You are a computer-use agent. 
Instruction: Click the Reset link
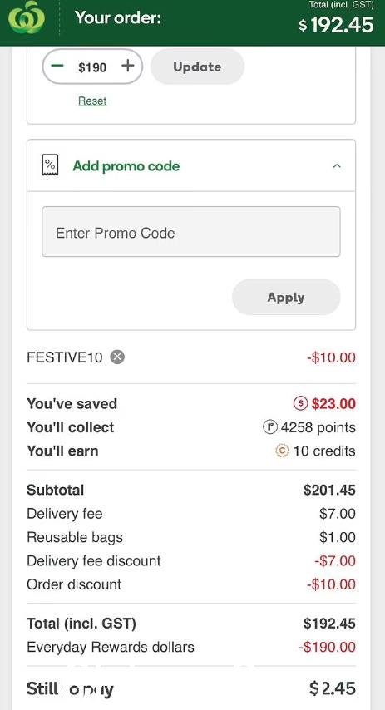(x=92, y=101)
